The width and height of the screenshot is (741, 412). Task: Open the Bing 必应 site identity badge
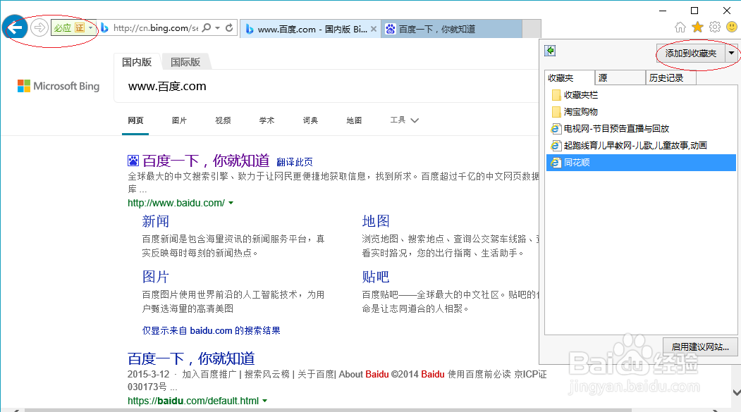coord(69,28)
